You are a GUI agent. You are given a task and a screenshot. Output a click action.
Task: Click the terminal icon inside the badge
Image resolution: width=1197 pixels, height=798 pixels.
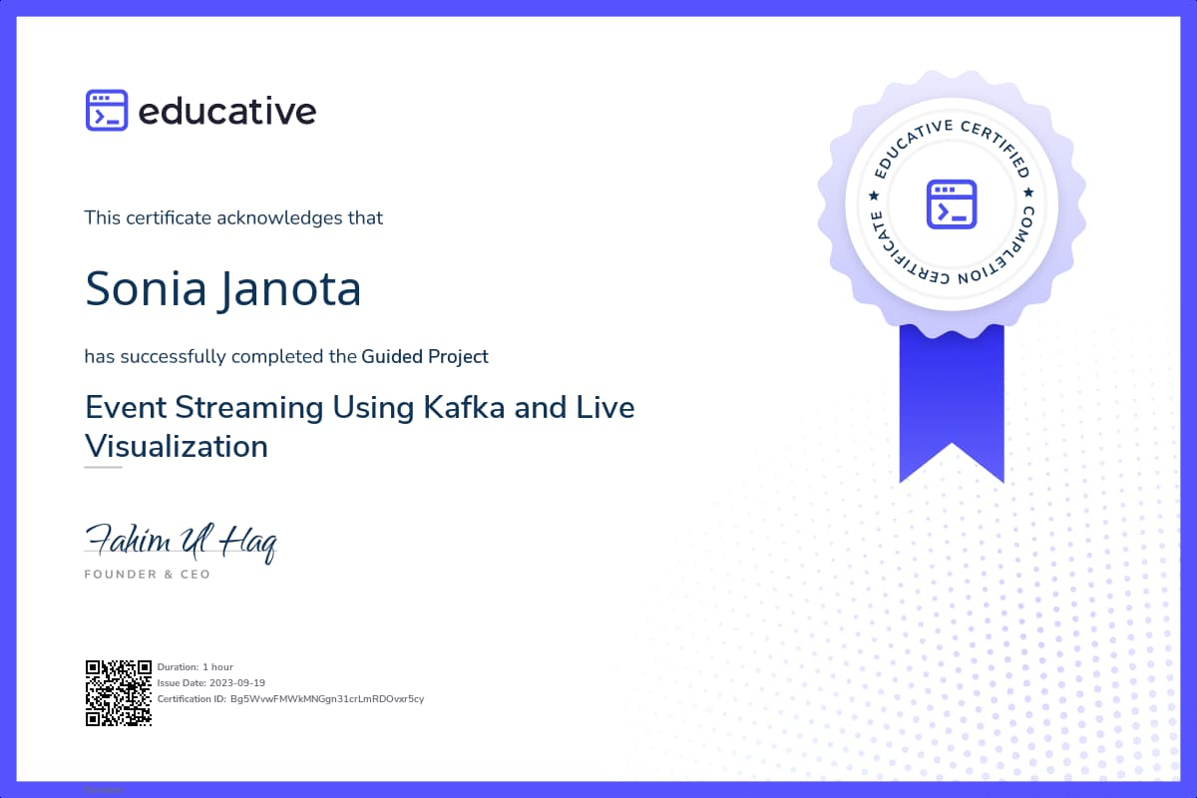pyautogui.click(x=952, y=203)
